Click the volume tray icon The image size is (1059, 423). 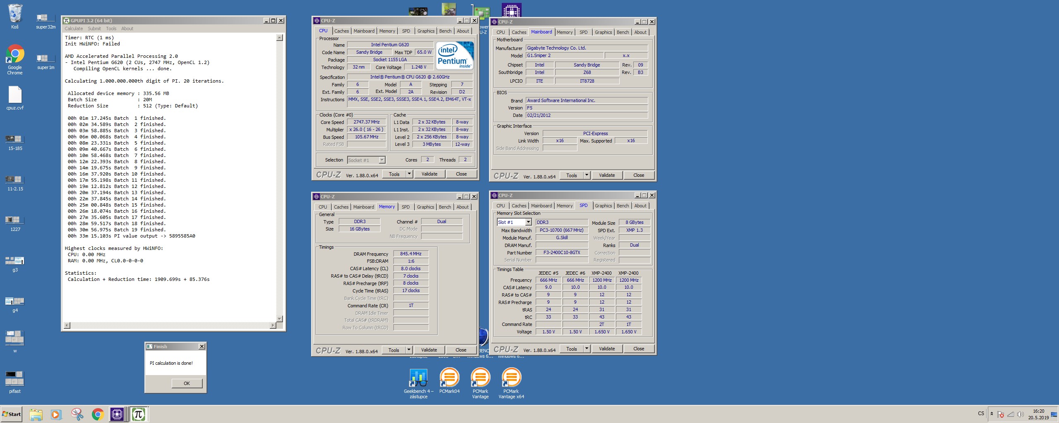tap(1020, 414)
